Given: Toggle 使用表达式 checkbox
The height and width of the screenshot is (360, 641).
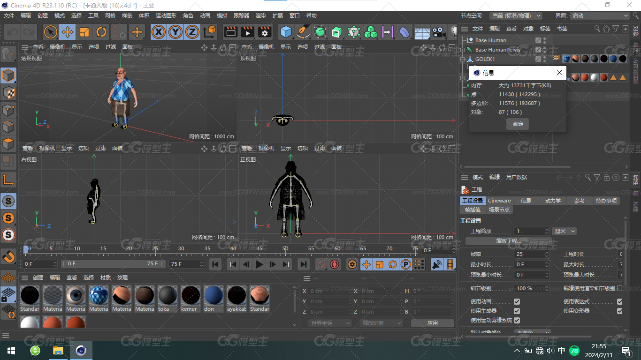Looking at the screenshot, I should [x=619, y=301].
